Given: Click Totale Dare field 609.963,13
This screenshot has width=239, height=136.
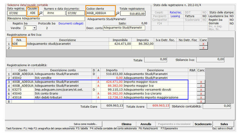Looking at the screenshot, I should (x=112, y=106).
